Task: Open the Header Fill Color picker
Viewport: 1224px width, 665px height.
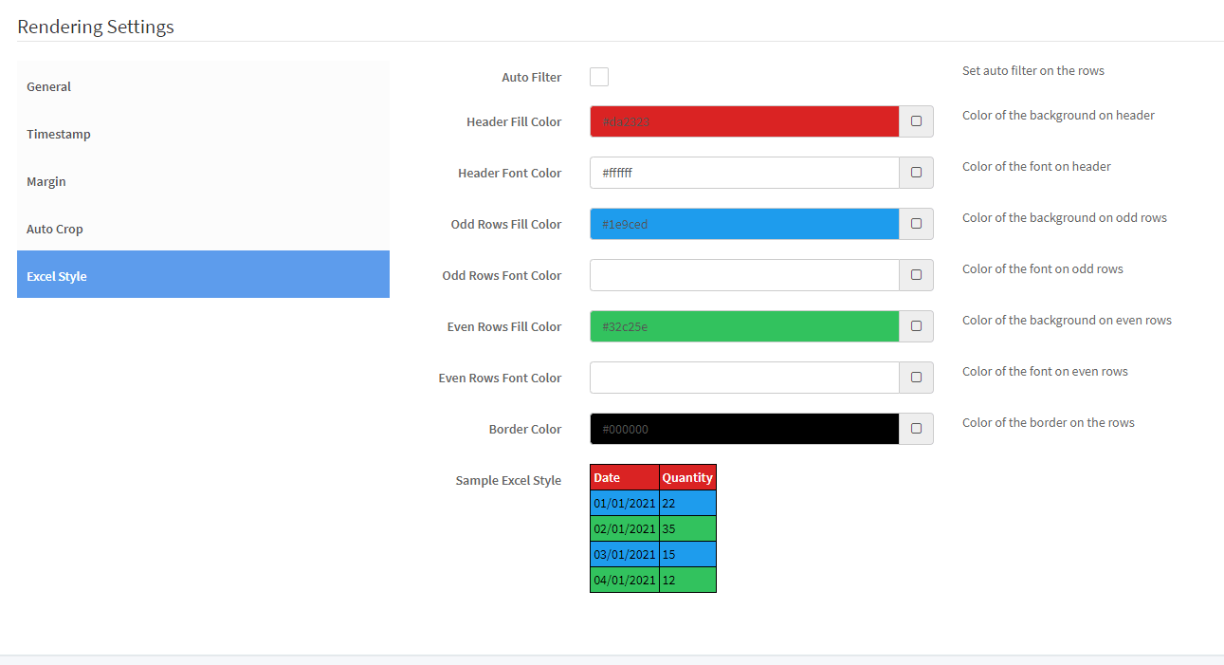Action: 916,120
